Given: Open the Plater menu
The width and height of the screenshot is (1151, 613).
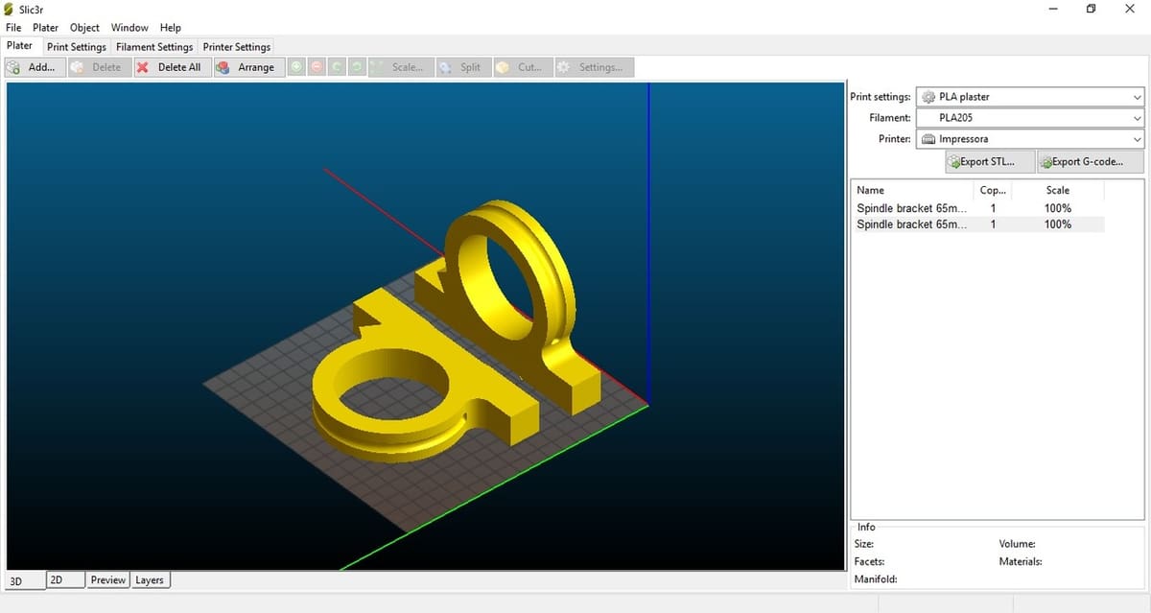Looking at the screenshot, I should [x=46, y=28].
